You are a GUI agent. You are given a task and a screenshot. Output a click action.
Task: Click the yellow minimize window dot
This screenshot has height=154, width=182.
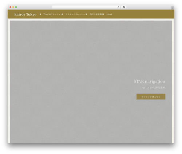click(x=13, y=7)
